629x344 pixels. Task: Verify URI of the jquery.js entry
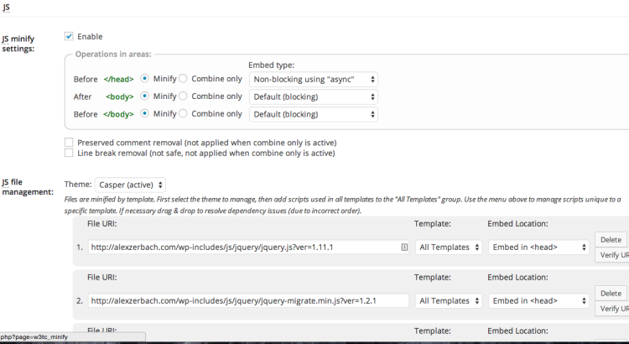tap(612, 255)
